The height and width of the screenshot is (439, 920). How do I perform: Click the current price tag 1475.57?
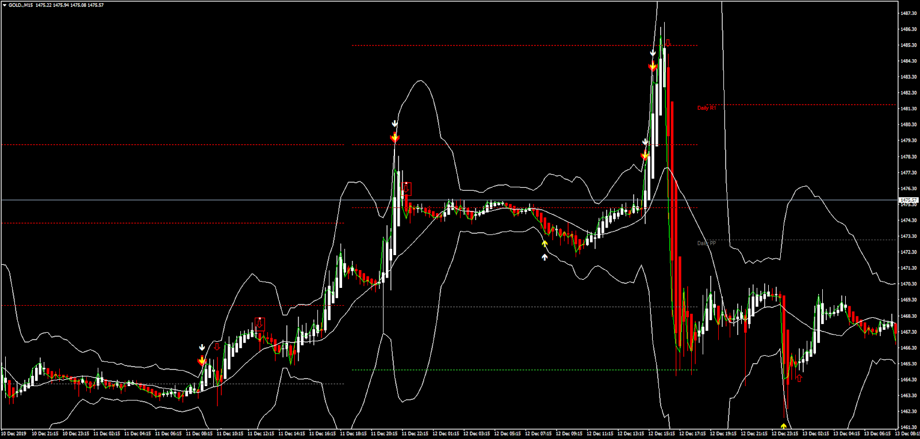coord(908,200)
